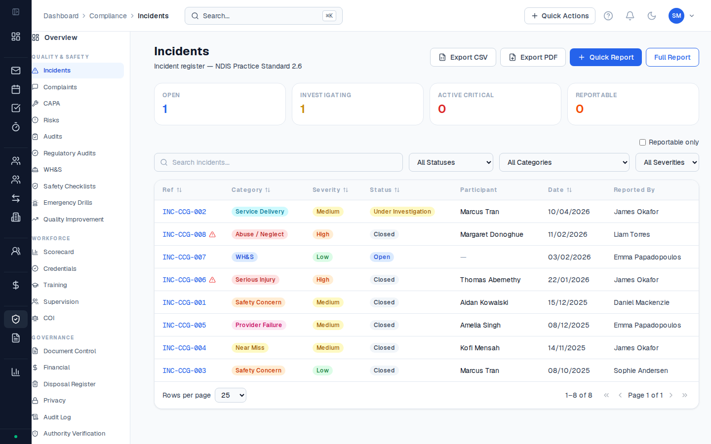Toggle dark mode with the moon icon
This screenshot has height=444, width=711.
coord(652,16)
